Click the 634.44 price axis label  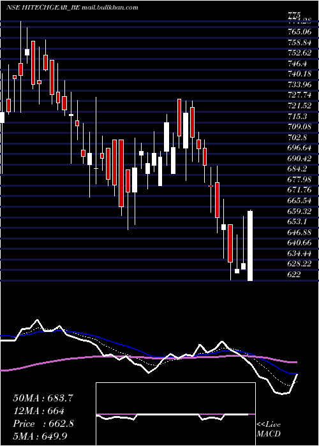[300, 254]
